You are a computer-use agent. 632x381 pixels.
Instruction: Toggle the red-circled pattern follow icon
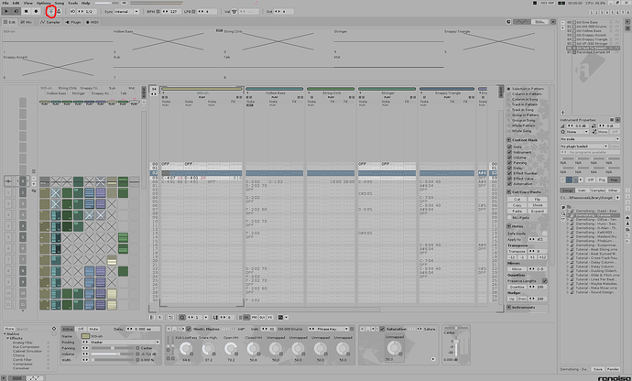coord(50,12)
